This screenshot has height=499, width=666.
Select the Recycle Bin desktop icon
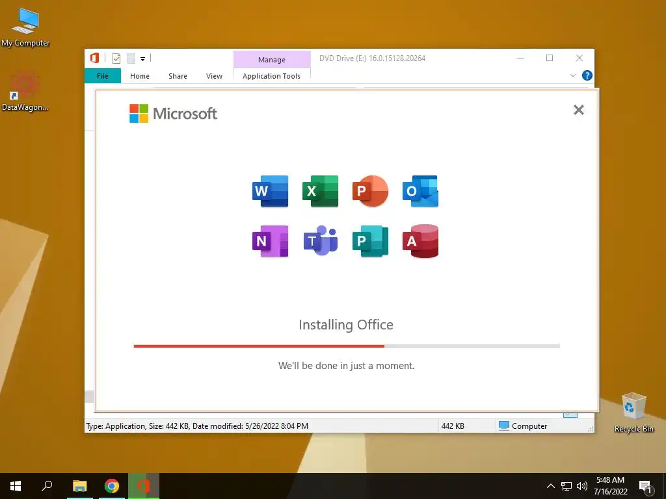pyautogui.click(x=633, y=413)
